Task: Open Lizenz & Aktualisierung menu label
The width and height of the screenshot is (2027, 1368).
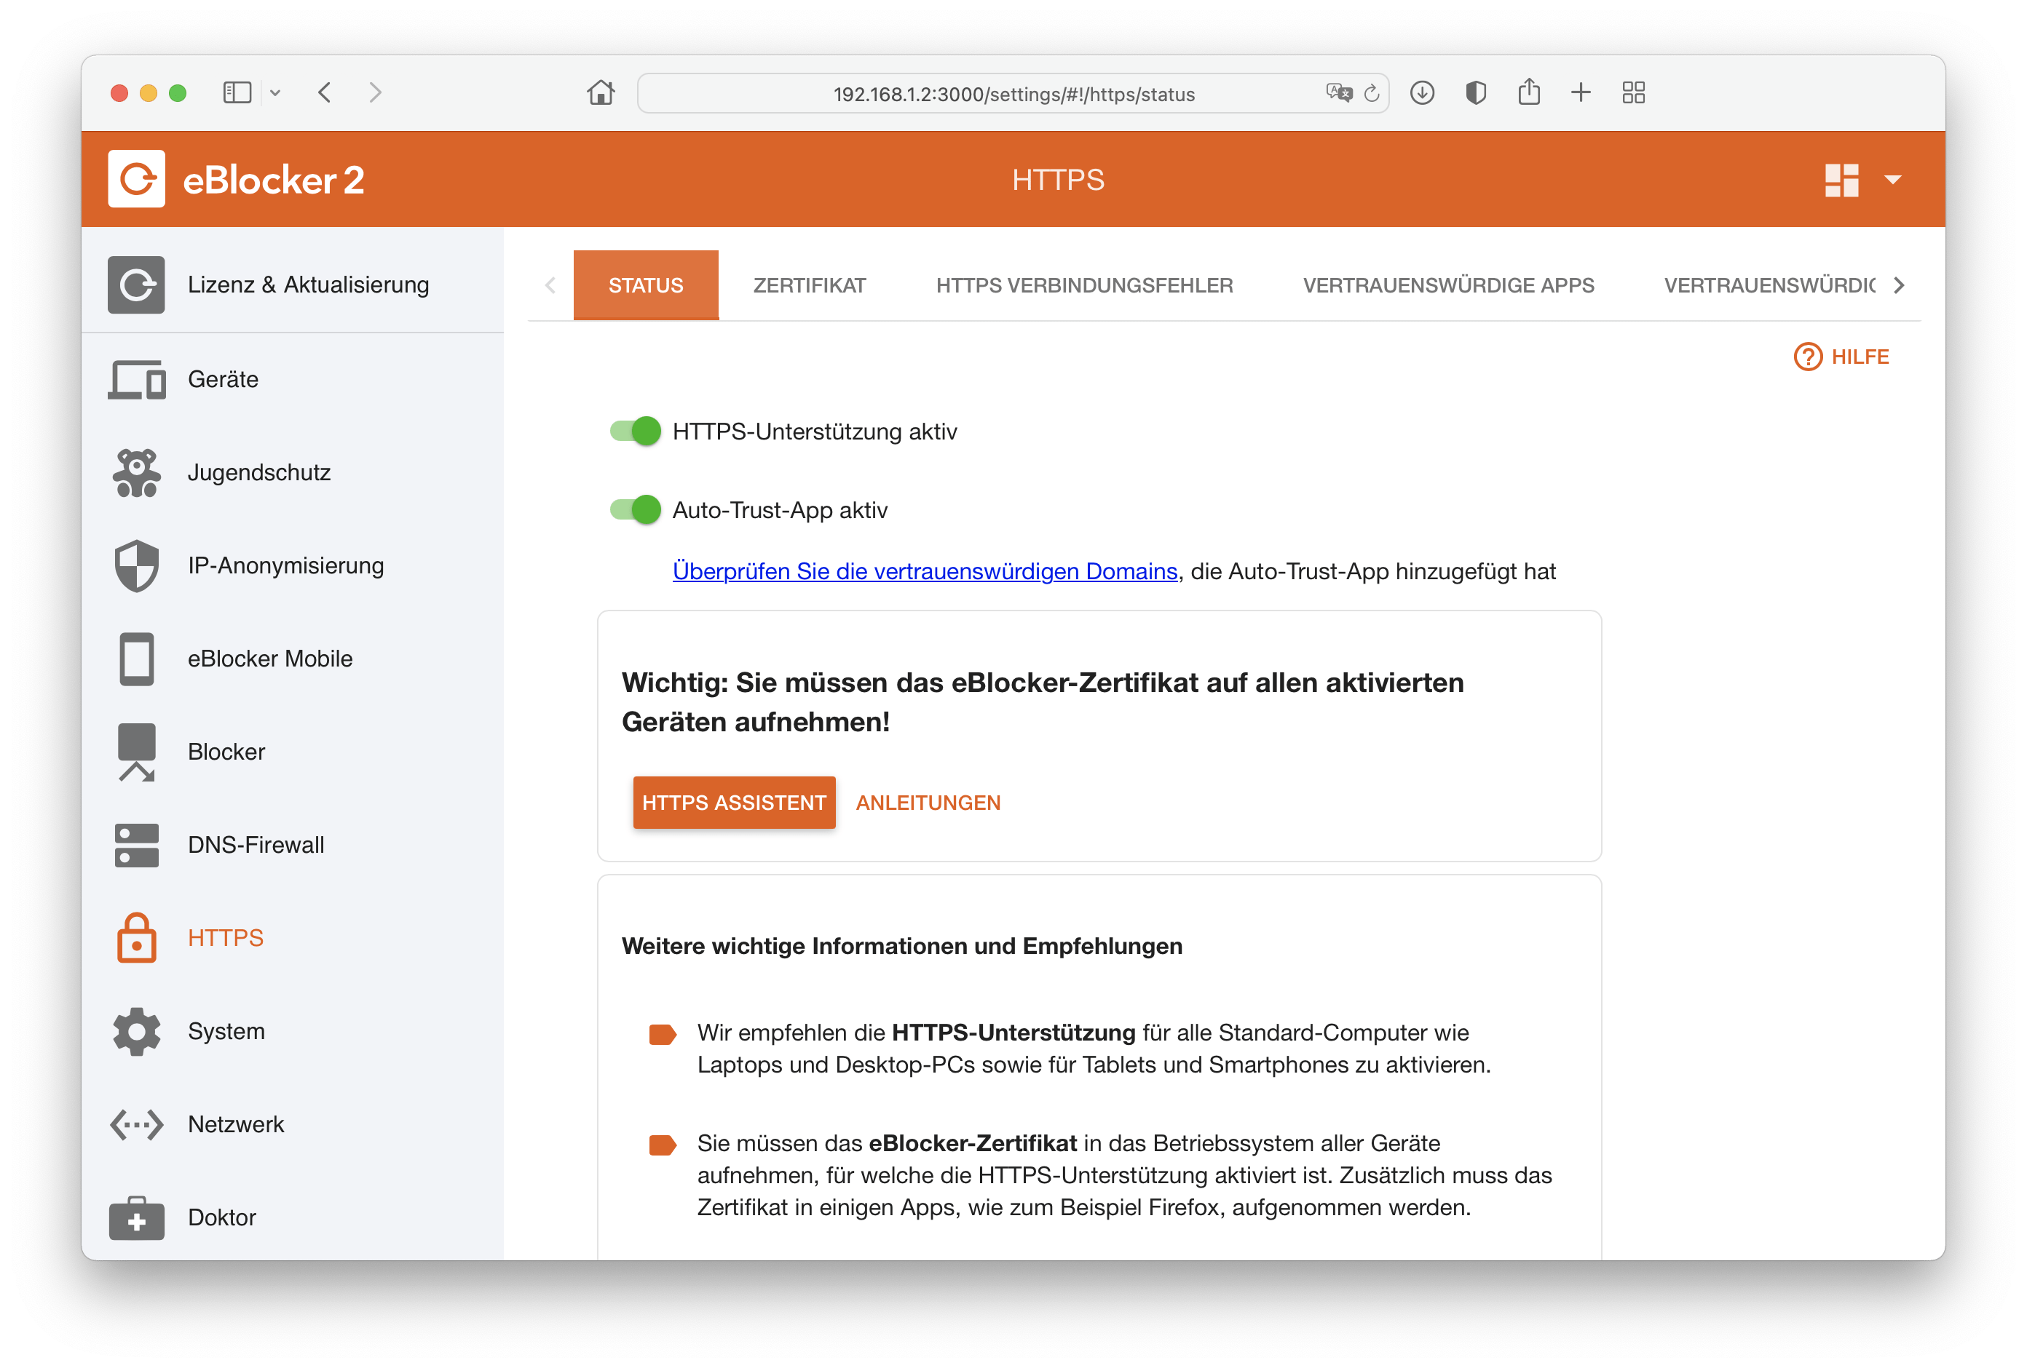Action: [308, 285]
